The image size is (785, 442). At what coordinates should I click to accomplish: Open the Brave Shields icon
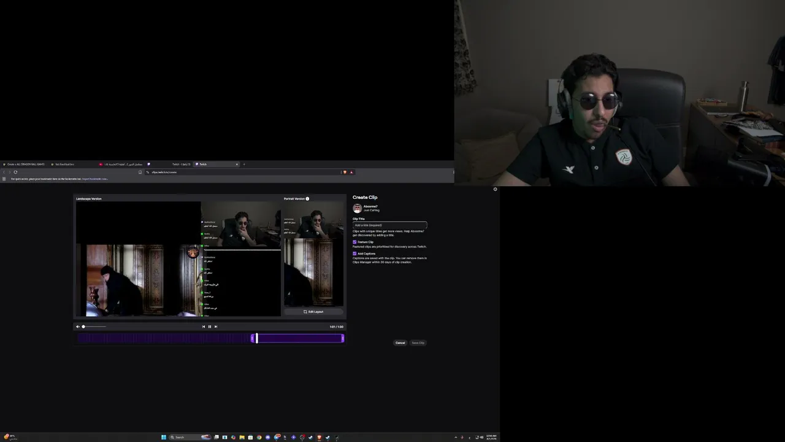pos(345,172)
